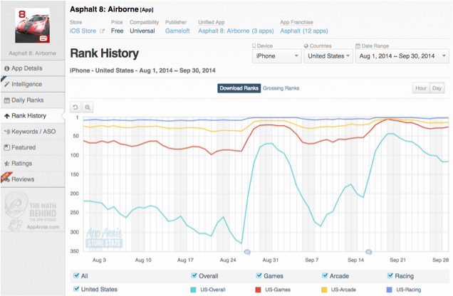Toggle the Games checkbox
The width and height of the screenshot is (453, 296).
pos(259,275)
